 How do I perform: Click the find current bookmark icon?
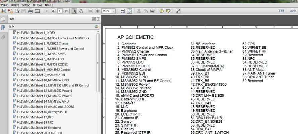click(x=97, y=26)
